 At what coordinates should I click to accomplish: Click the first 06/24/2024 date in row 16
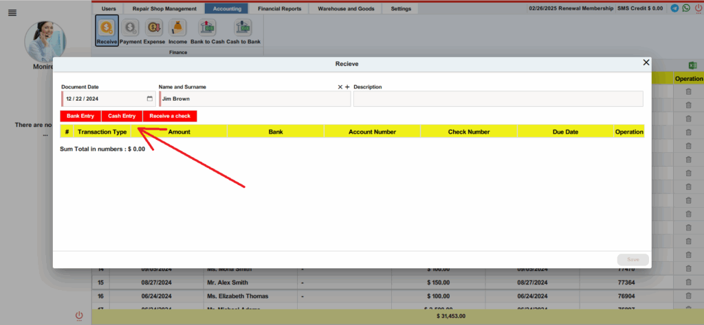pos(157,296)
